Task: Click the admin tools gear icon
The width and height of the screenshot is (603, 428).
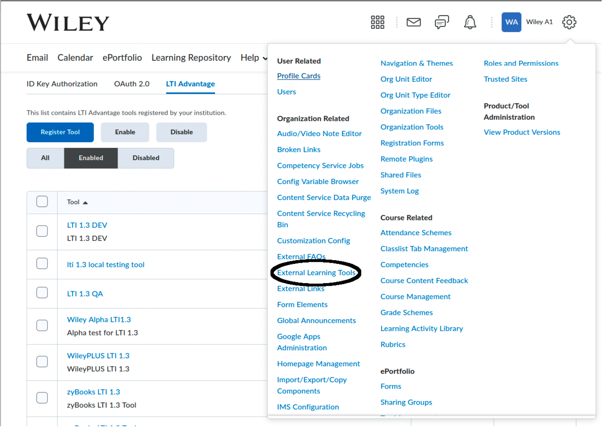Action: pyautogui.click(x=569, y=22)
